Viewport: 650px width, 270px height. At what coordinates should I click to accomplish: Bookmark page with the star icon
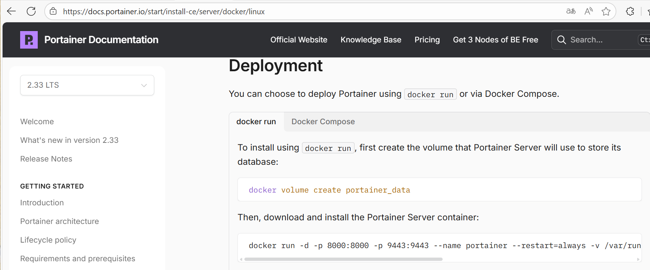coord(606,11)
